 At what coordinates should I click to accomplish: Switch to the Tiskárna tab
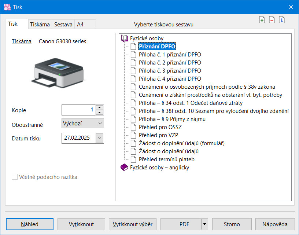pos(40,25)
